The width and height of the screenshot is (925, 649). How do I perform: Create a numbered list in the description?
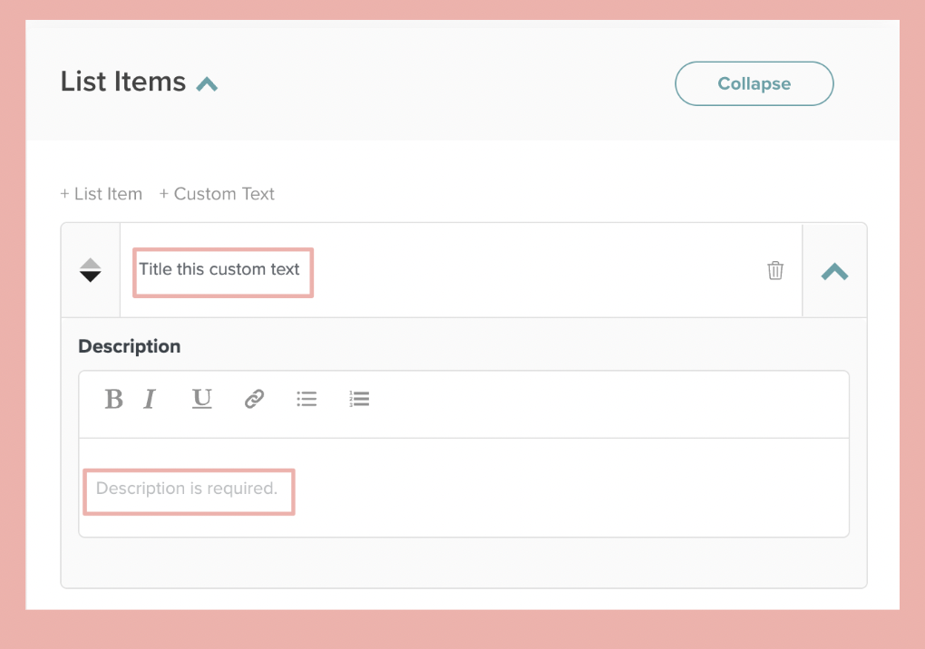point(359,399)
